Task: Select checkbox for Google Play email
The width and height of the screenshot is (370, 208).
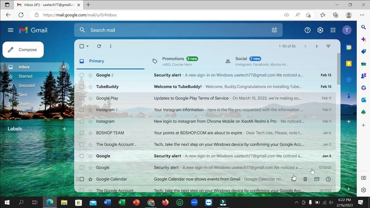Action: pos(82,98)
